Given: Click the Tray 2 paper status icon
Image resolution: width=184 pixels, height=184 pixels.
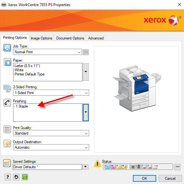Looking at the screenshot, I should (138, 167).
